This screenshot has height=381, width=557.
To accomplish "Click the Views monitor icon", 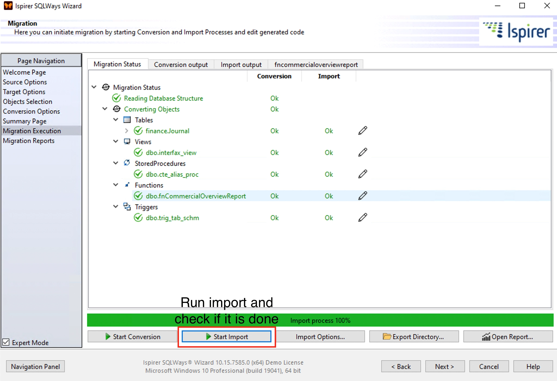I will (127, 142).
